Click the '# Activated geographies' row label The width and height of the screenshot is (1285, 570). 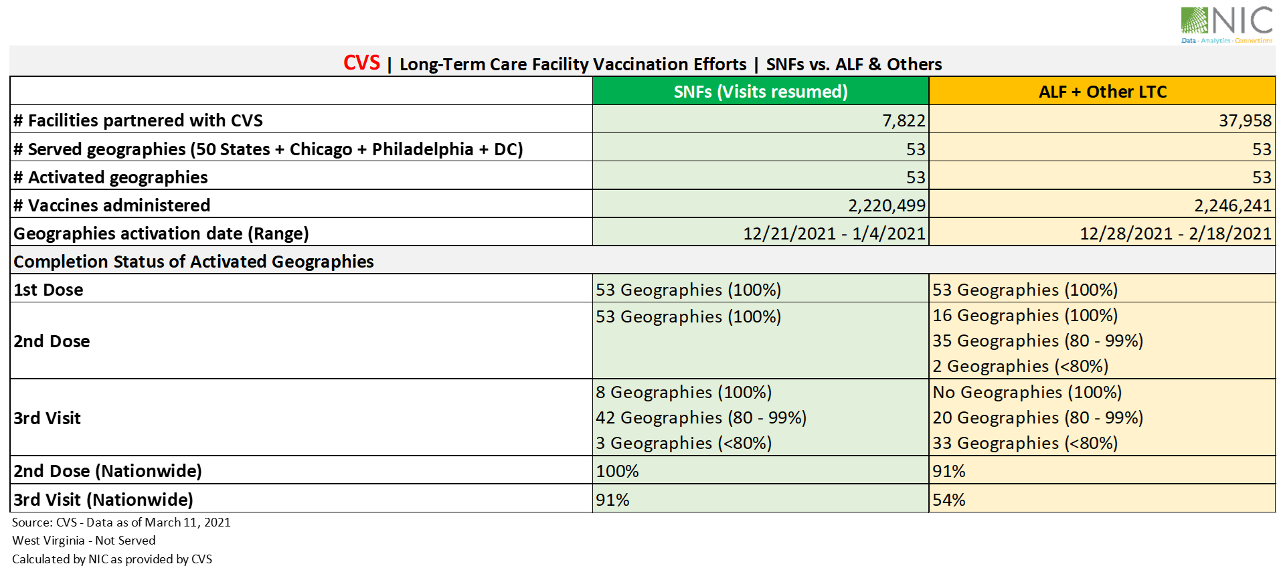point(110,177)
